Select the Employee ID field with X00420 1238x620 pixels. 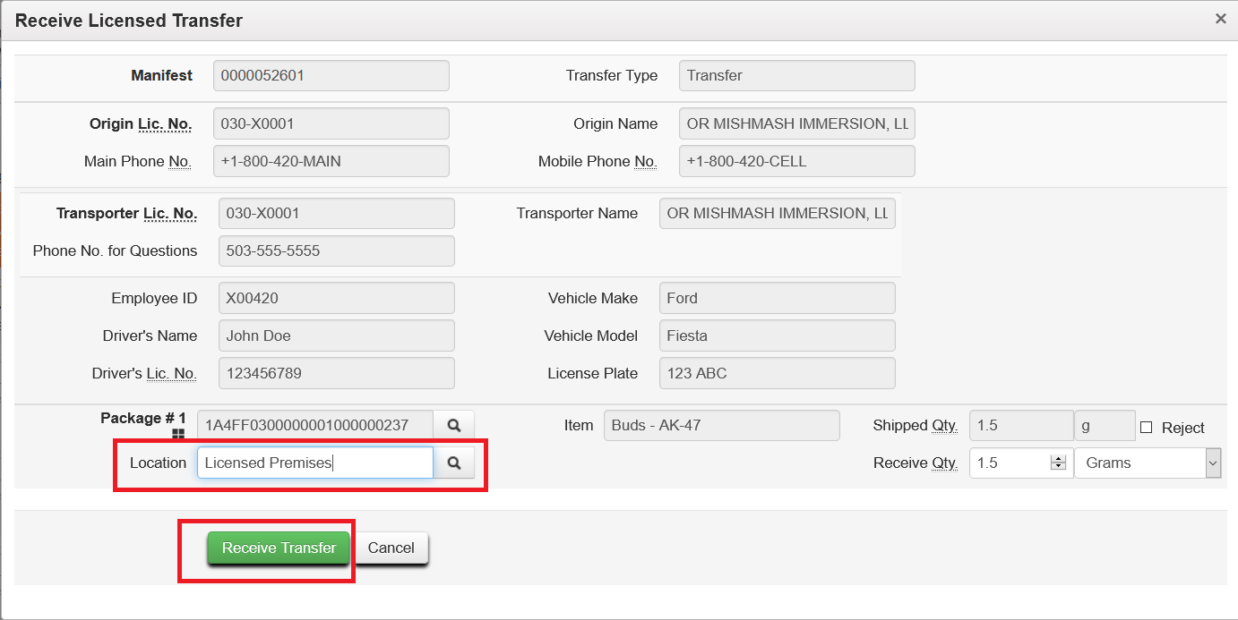click(337, 299)
